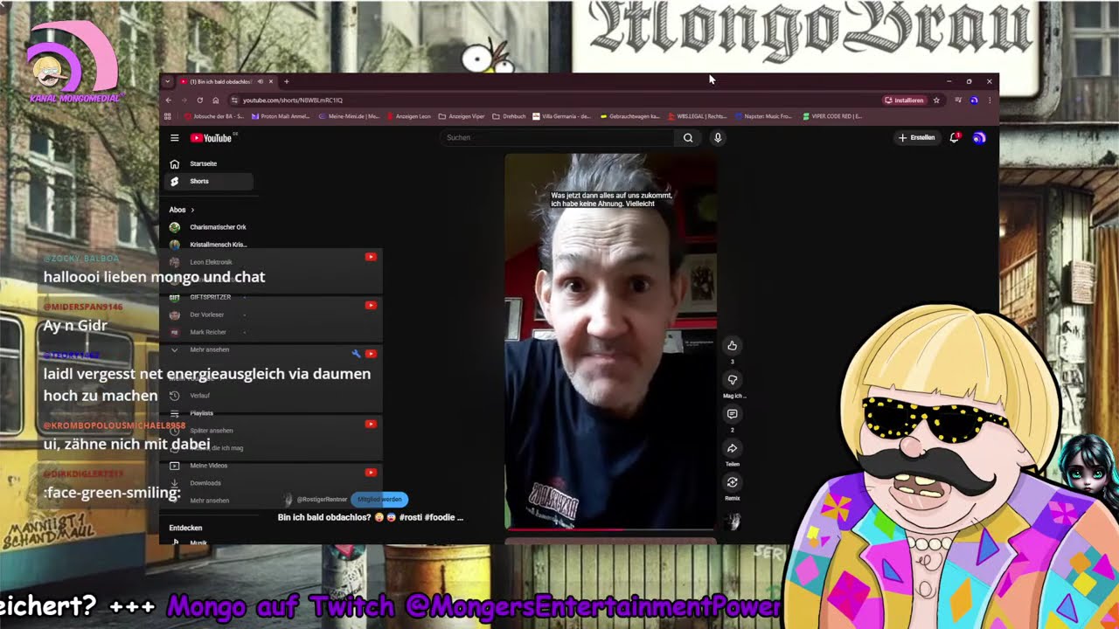Open the VIPER CODE RED bookmark
Image resolution: width=1119 pixels, height=629 pixels.
(832, 116)
